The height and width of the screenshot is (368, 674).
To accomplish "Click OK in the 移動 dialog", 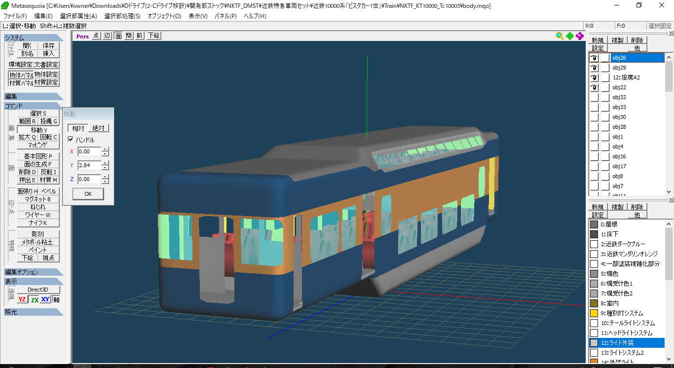I will [x=88, y=194].
